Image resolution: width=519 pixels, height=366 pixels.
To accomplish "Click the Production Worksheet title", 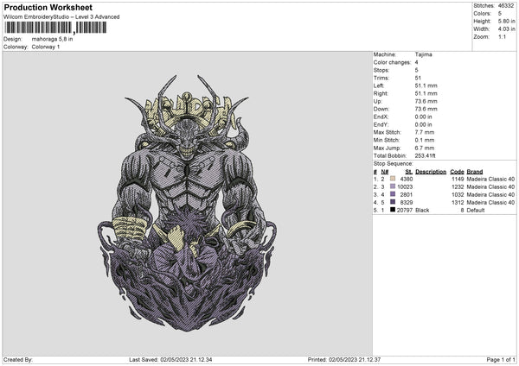I will [x=48, y=7].
